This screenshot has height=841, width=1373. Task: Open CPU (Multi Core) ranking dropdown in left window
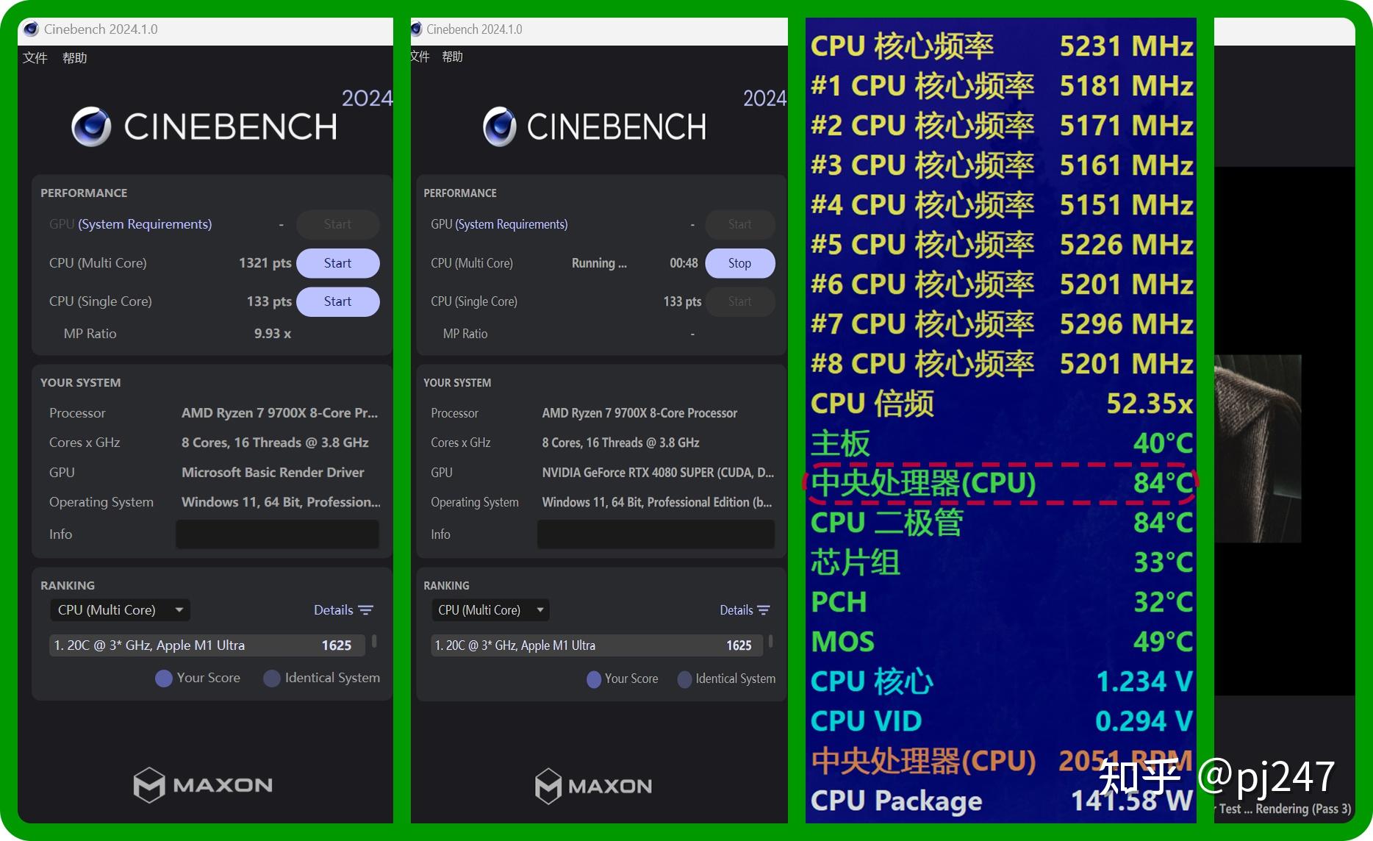(x=120, y=610)
